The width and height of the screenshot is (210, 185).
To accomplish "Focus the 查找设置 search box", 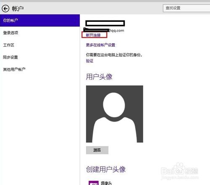I will point(186,8).
